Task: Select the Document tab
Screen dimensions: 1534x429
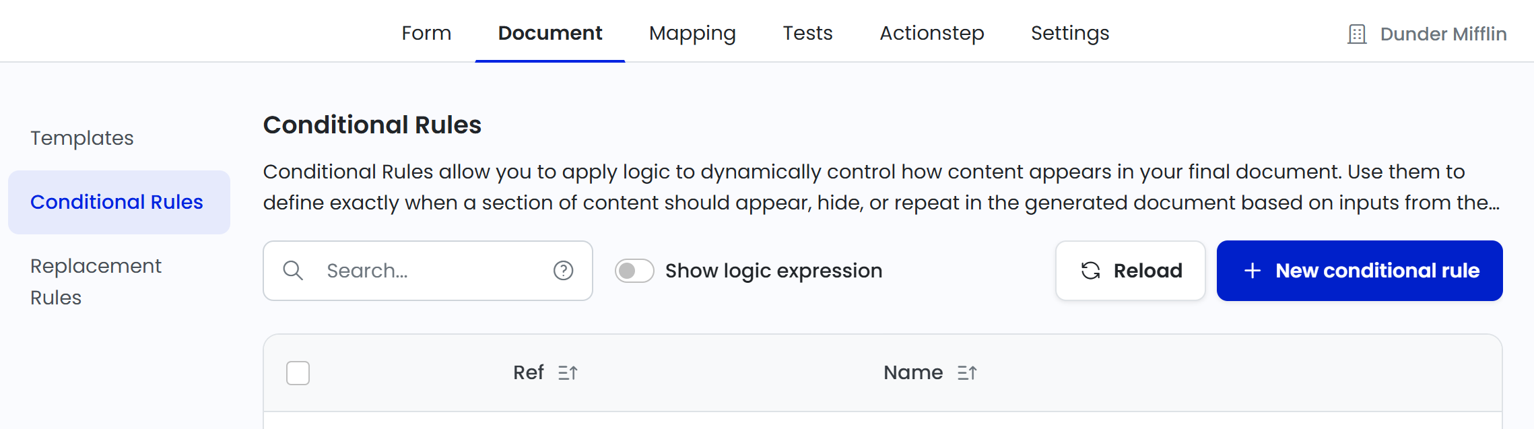Action: [550, 33]
